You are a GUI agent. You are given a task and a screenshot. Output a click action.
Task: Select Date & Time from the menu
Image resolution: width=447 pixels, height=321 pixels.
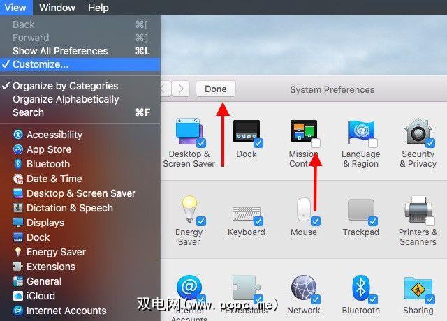(80, 179)
